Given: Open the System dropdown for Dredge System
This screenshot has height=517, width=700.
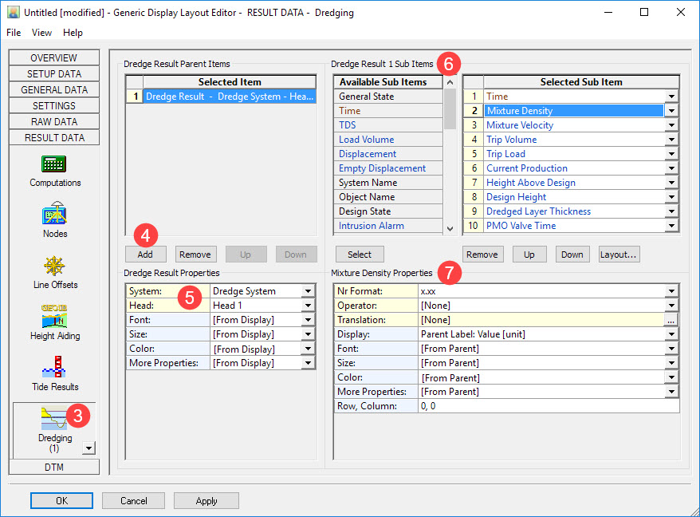Looking at the screenshot, I should [x=308, y=291].
